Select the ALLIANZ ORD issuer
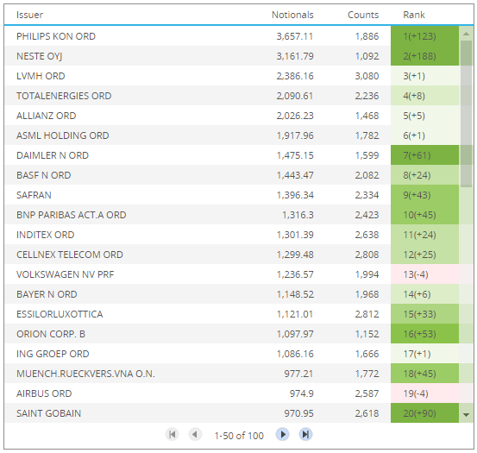This screenshot has width=477, height=453. pos(47,116)
